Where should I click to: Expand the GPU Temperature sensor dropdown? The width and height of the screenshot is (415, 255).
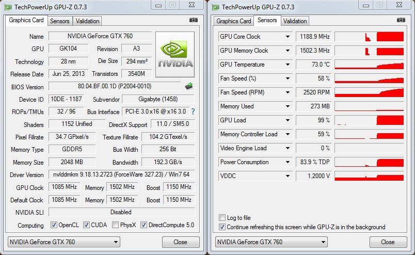(288, 65)
